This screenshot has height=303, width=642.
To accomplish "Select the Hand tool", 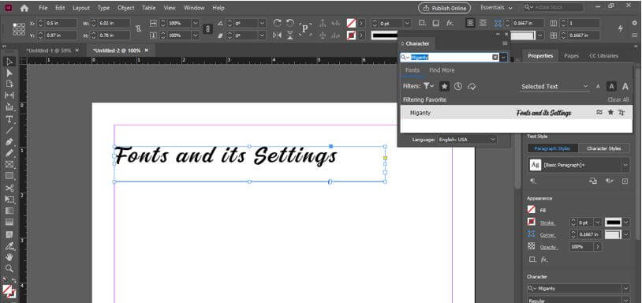I will [x=9, y=257].
